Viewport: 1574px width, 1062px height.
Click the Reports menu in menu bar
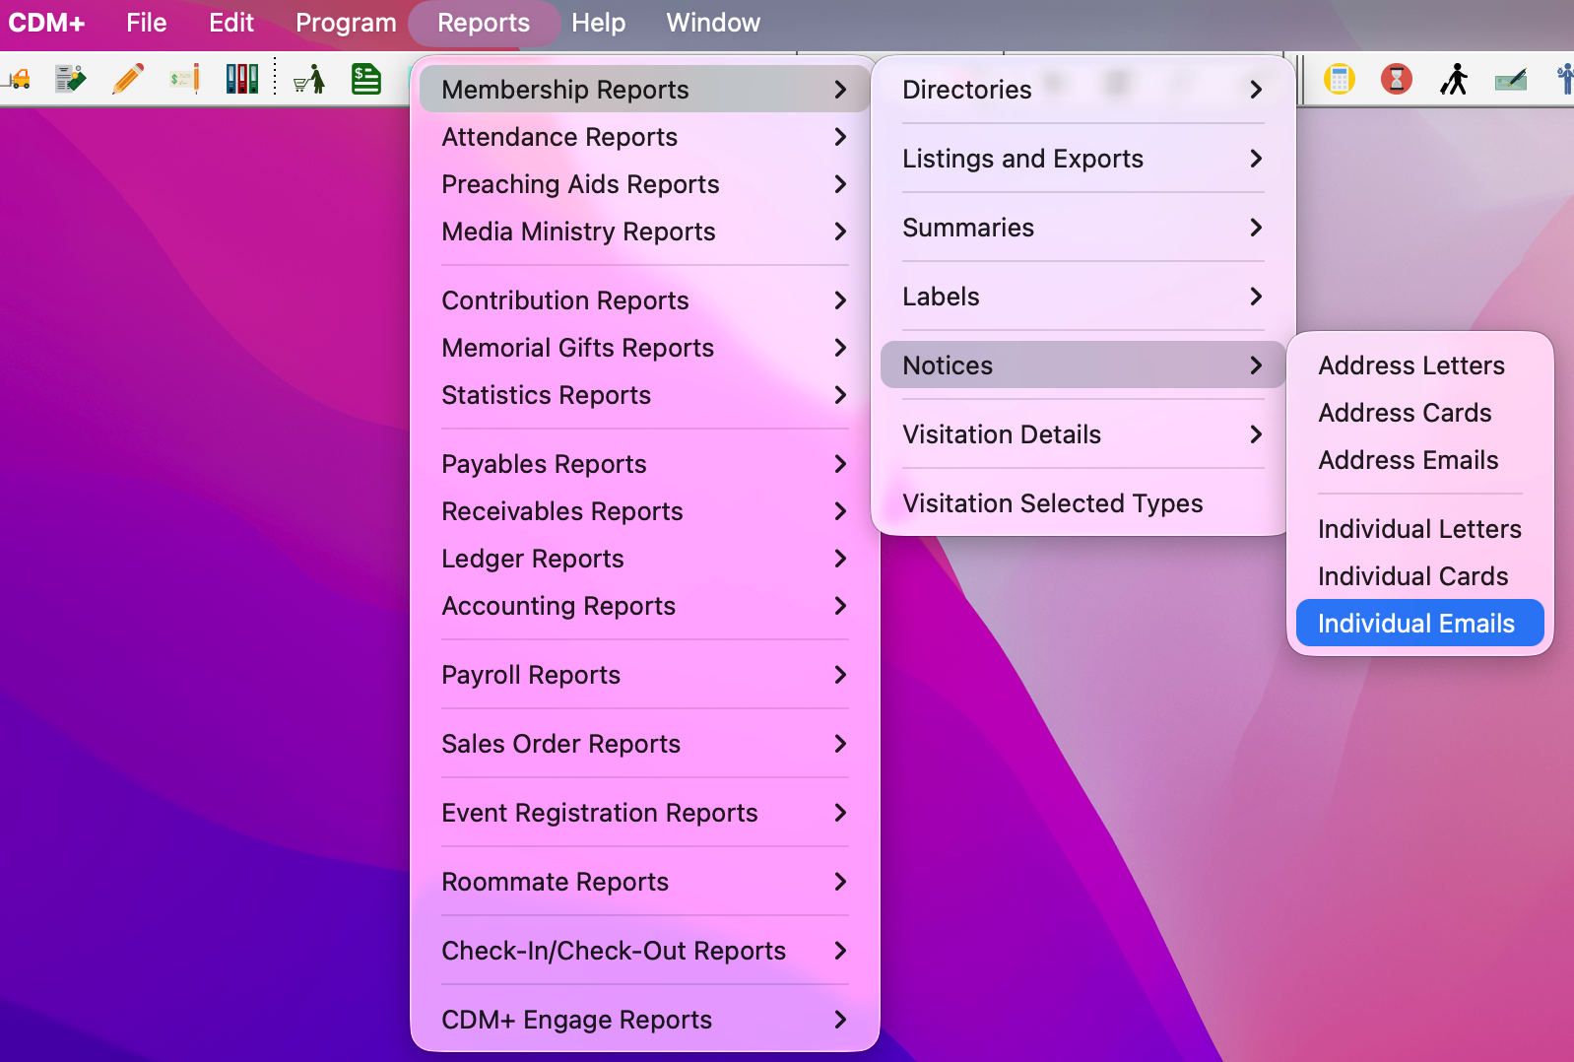pyautogui.click(x=484, y=23)
